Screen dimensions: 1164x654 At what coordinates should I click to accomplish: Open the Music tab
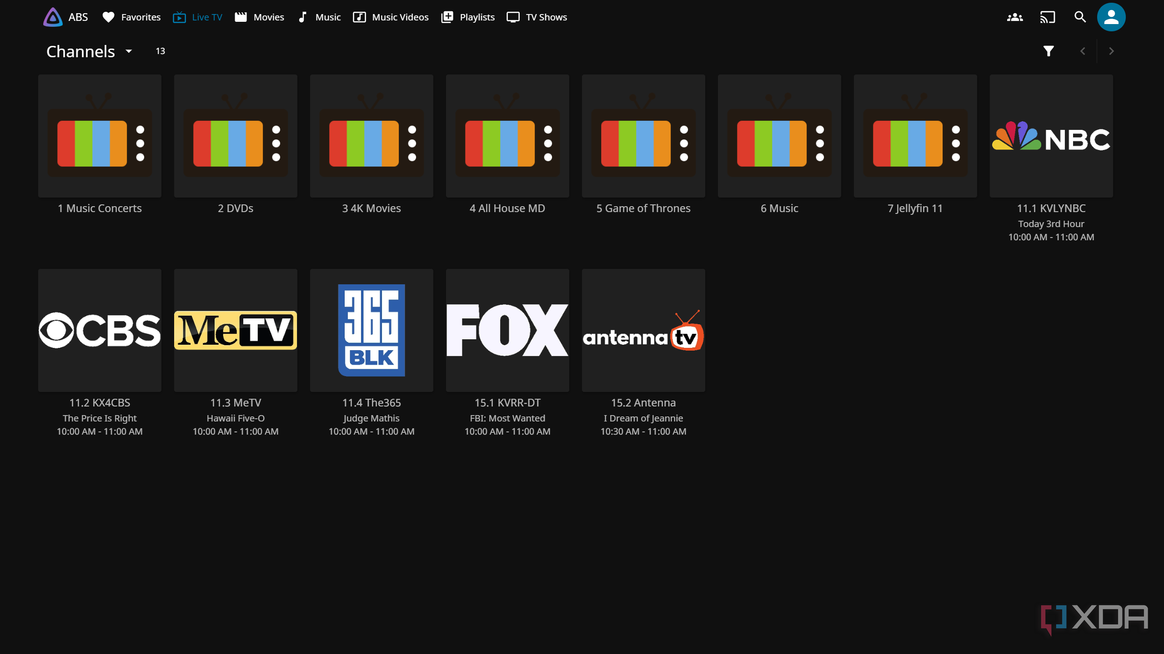click(319, 17)
